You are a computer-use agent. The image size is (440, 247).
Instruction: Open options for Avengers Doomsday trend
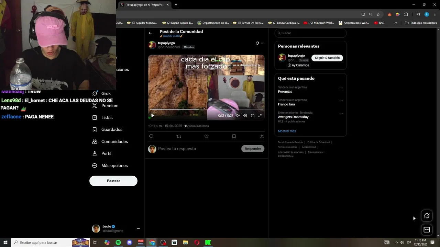[x=341, y=113]
